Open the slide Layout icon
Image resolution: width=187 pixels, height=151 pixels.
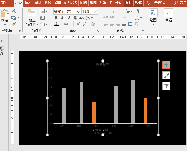42,11
